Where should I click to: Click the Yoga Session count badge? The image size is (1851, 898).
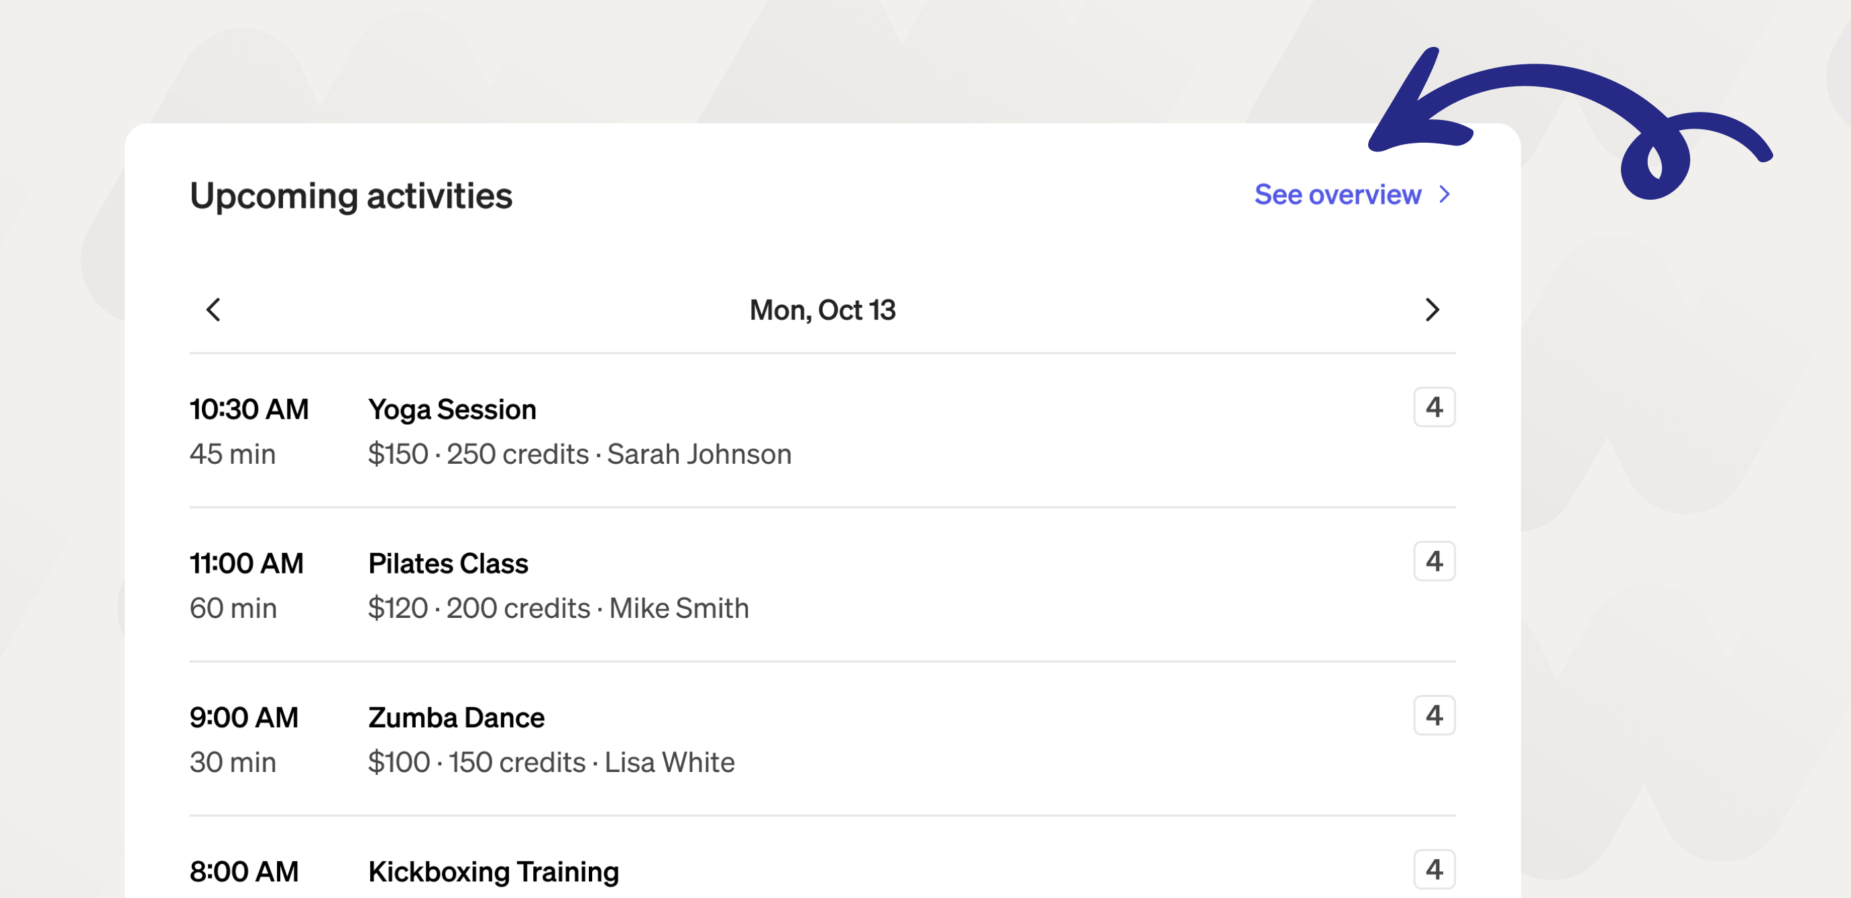pyautogui.click(x=1434, y=407)
